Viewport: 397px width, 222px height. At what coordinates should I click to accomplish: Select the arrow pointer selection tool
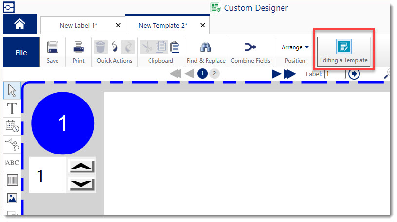tap(12, 90)
